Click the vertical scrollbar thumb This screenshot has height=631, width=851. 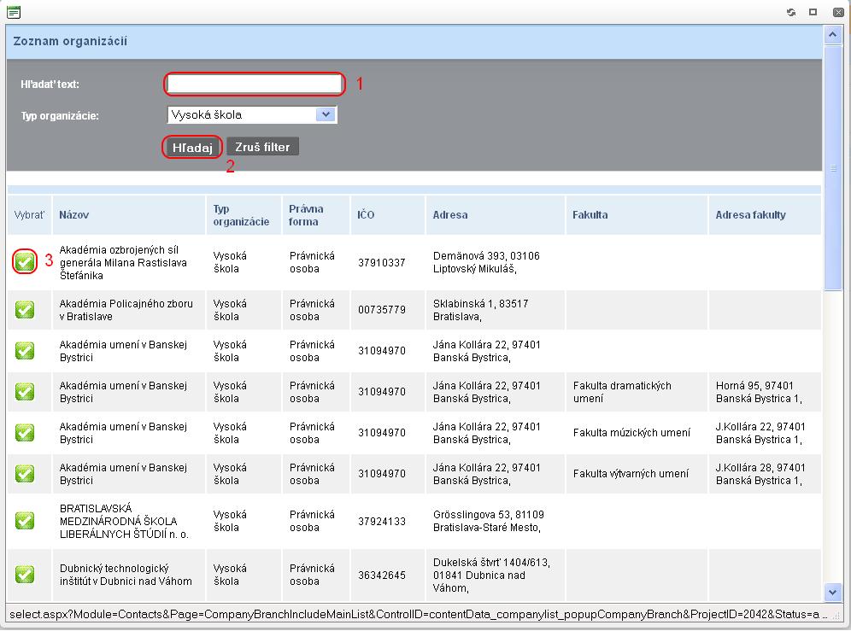pos(832,168)
